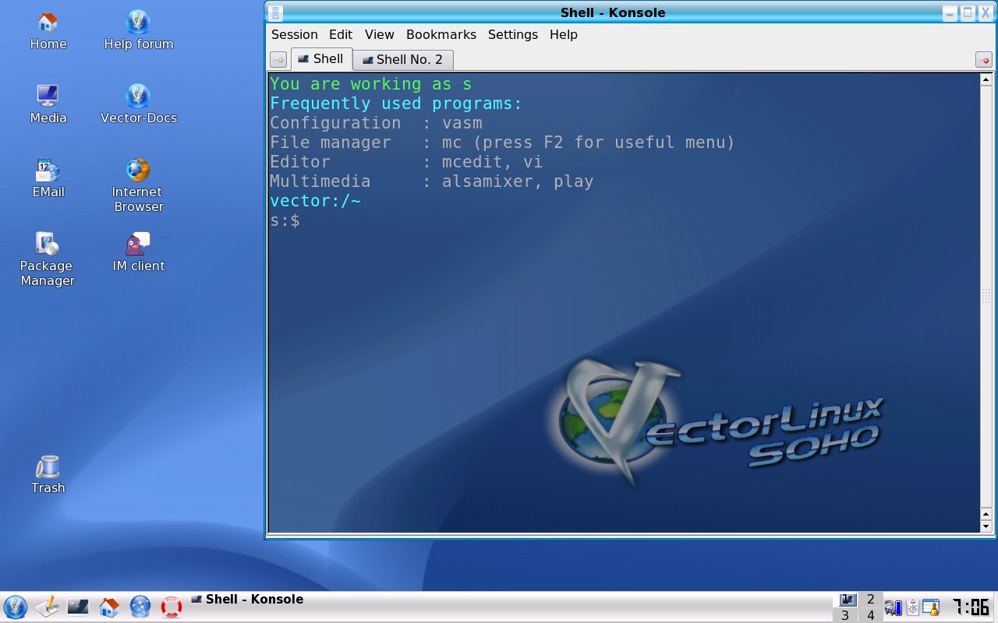
Task: Close the current tab with red tab-bar button
Action: 984,60
